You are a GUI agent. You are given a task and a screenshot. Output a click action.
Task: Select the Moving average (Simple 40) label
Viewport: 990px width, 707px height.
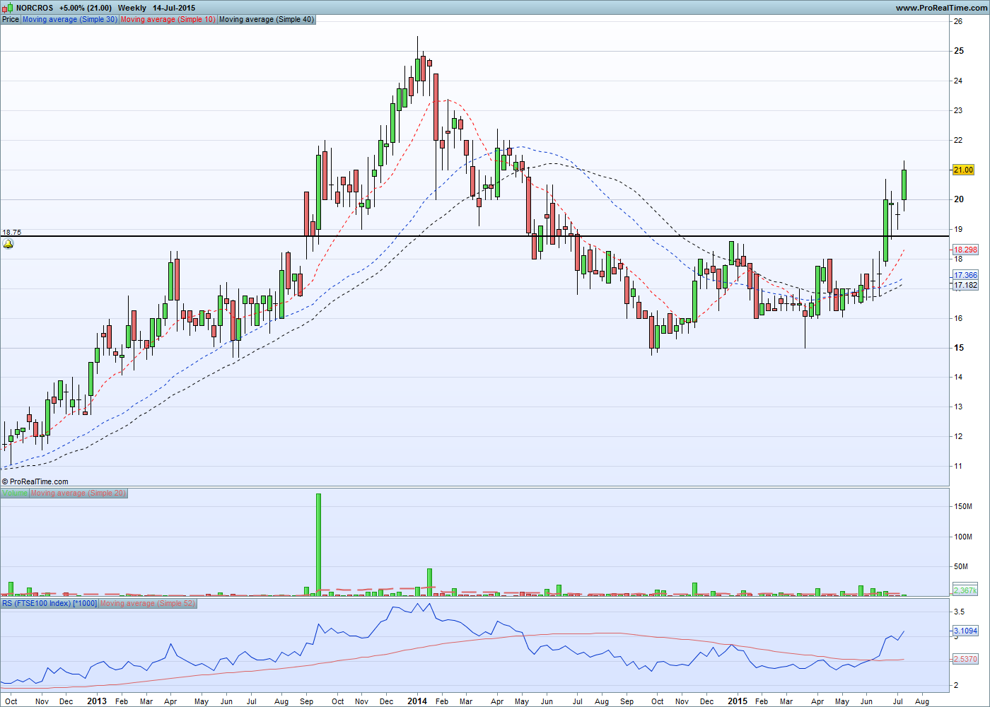point(267,19)
